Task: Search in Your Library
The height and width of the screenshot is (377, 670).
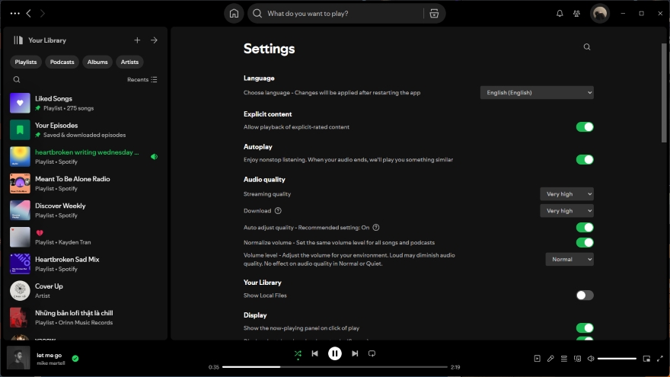Action: coord(17,79)
